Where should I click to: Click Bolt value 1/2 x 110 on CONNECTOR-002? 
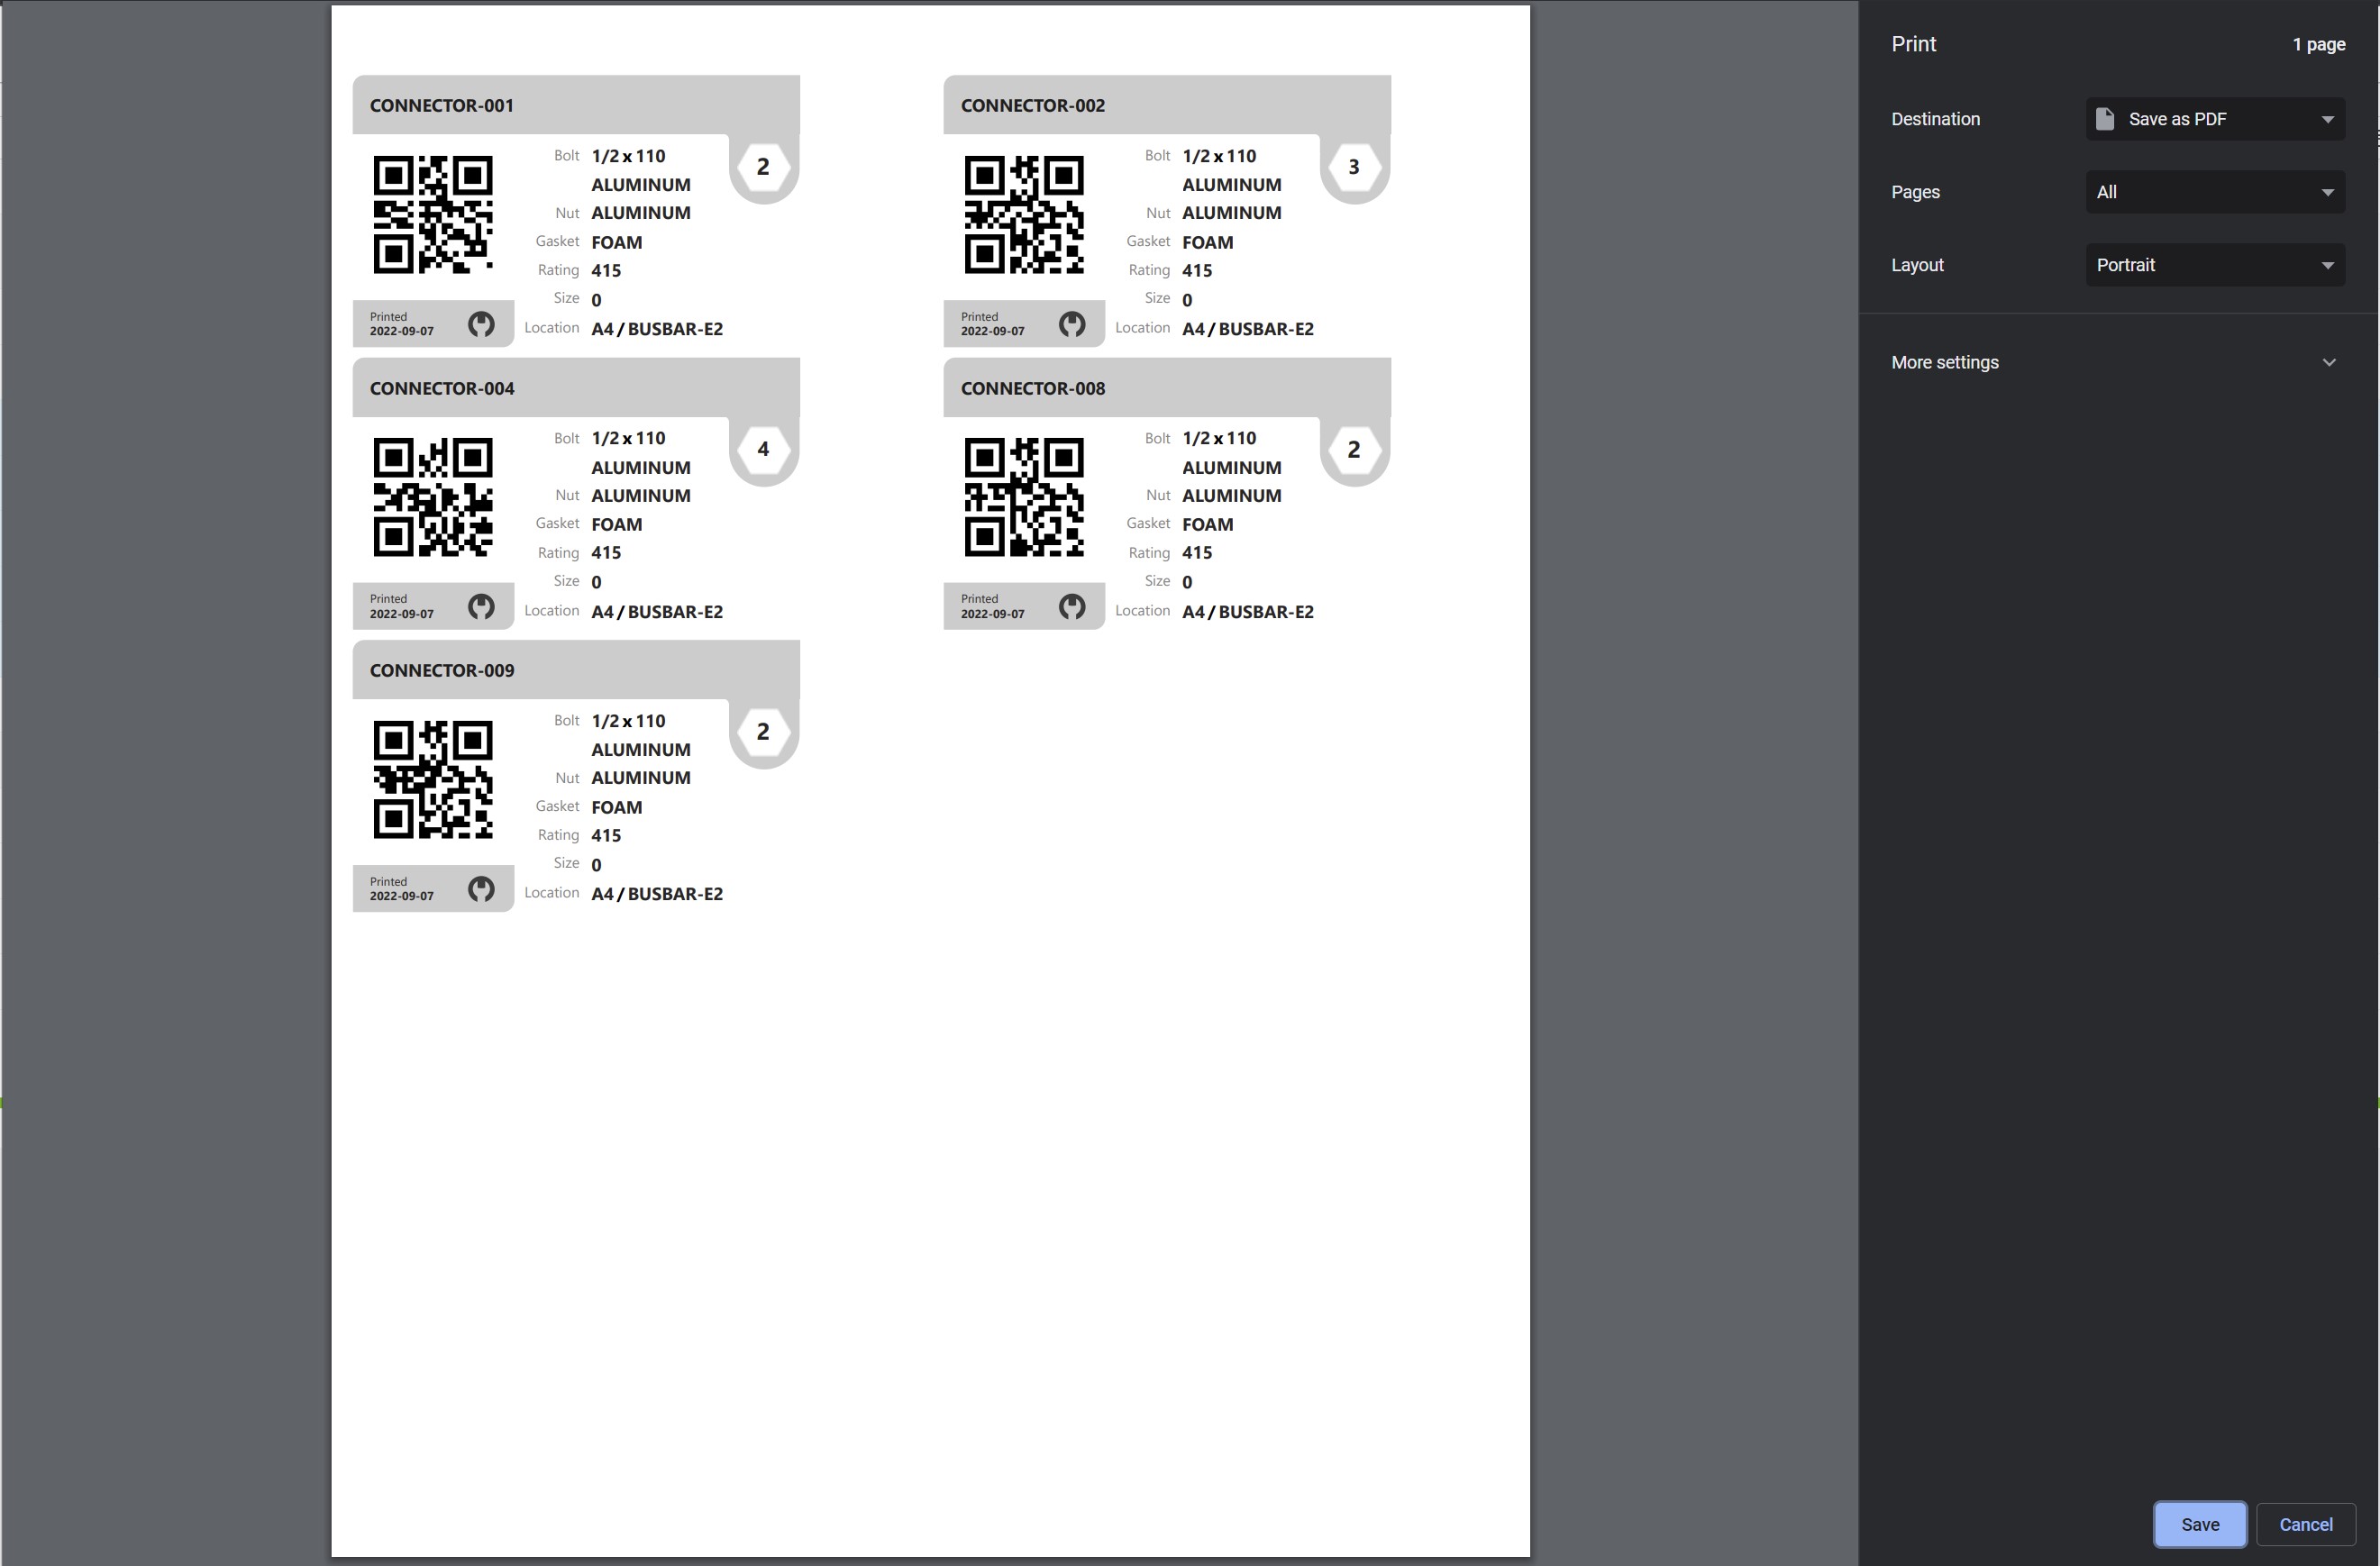click(x=1219, y=156)
